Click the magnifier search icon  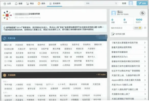(116, 3)
